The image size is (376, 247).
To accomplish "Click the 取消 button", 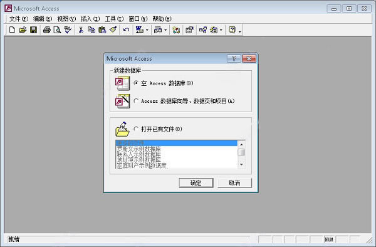I will pos(234,183).
